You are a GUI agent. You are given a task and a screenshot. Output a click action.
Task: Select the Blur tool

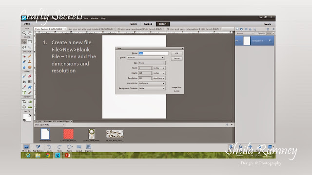tap(24, 67)
